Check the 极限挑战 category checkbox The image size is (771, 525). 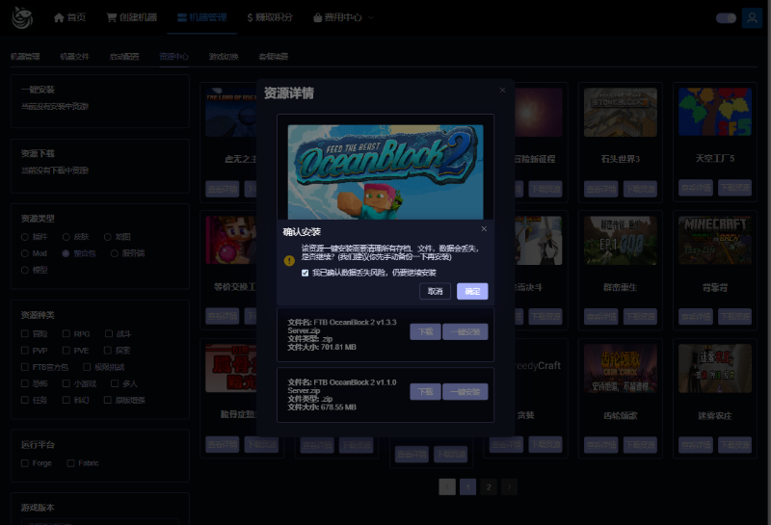point(87,367)
